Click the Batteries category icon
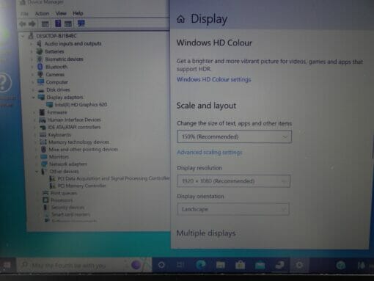This screenshot has width=374, height=281. [40, 51]
